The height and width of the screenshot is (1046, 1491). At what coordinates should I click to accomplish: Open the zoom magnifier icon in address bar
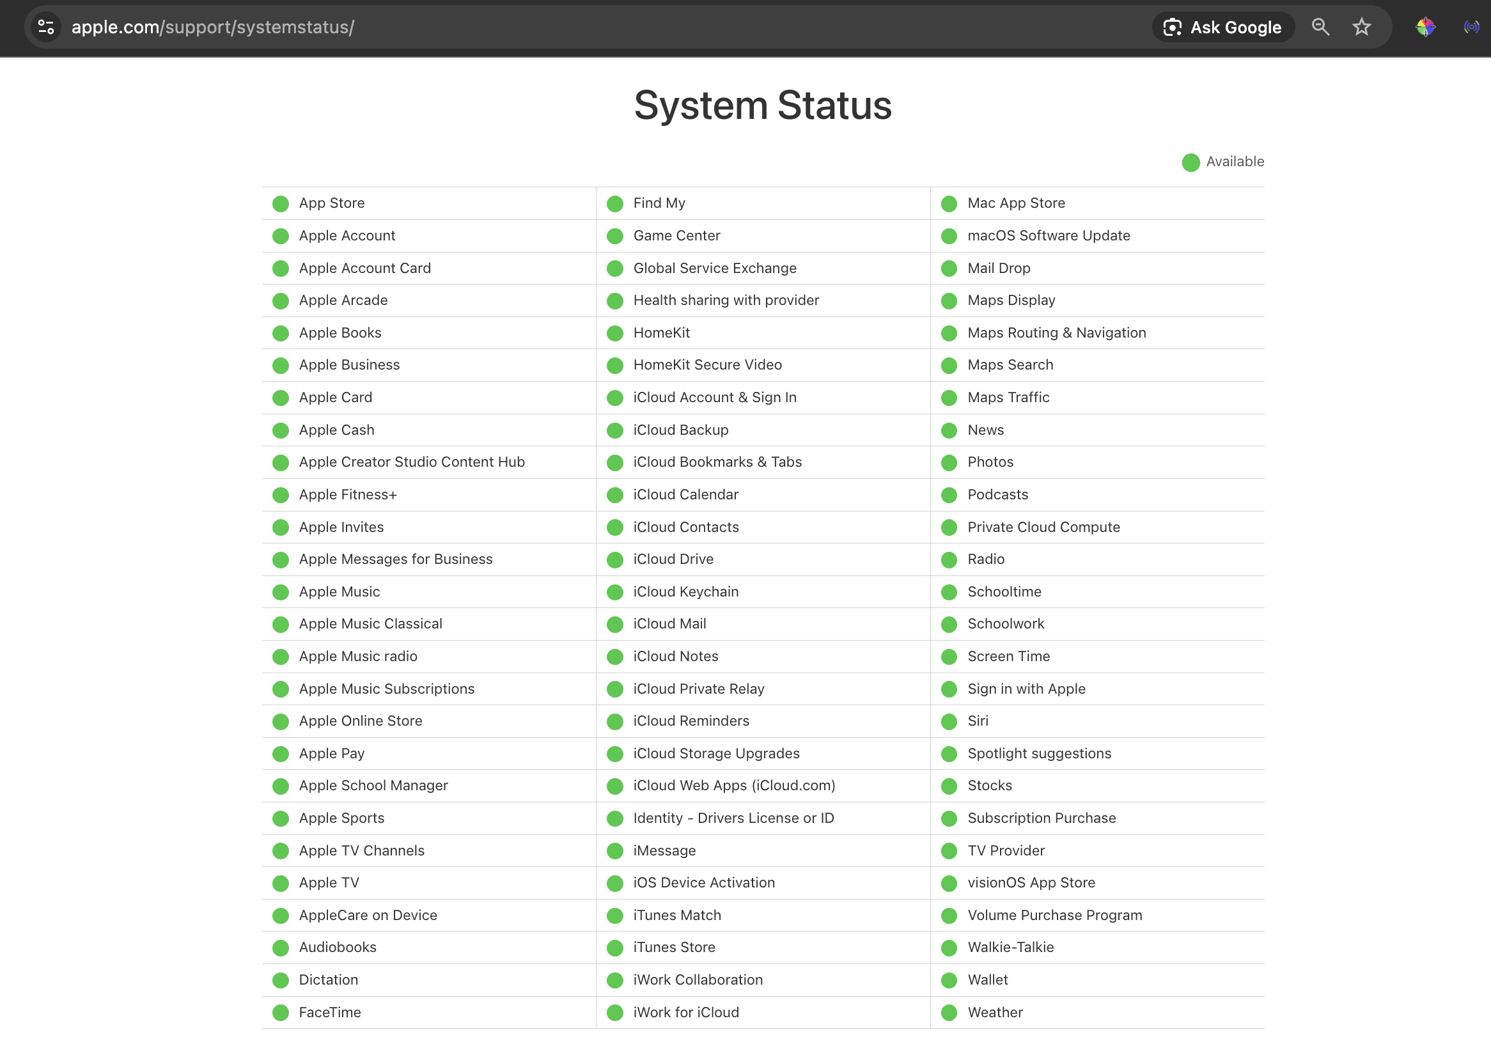(x=1320, y=27)
